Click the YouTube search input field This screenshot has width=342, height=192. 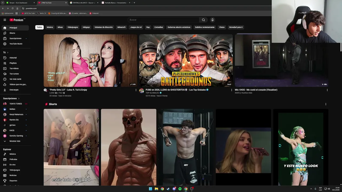pos(163,20)
